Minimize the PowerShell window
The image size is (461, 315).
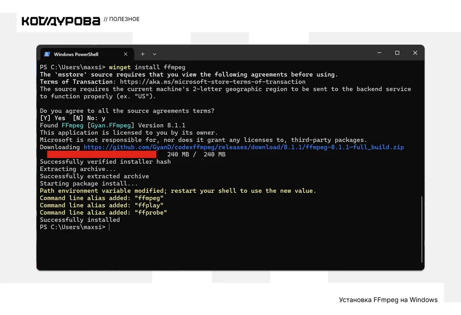[x=379, y=53]
